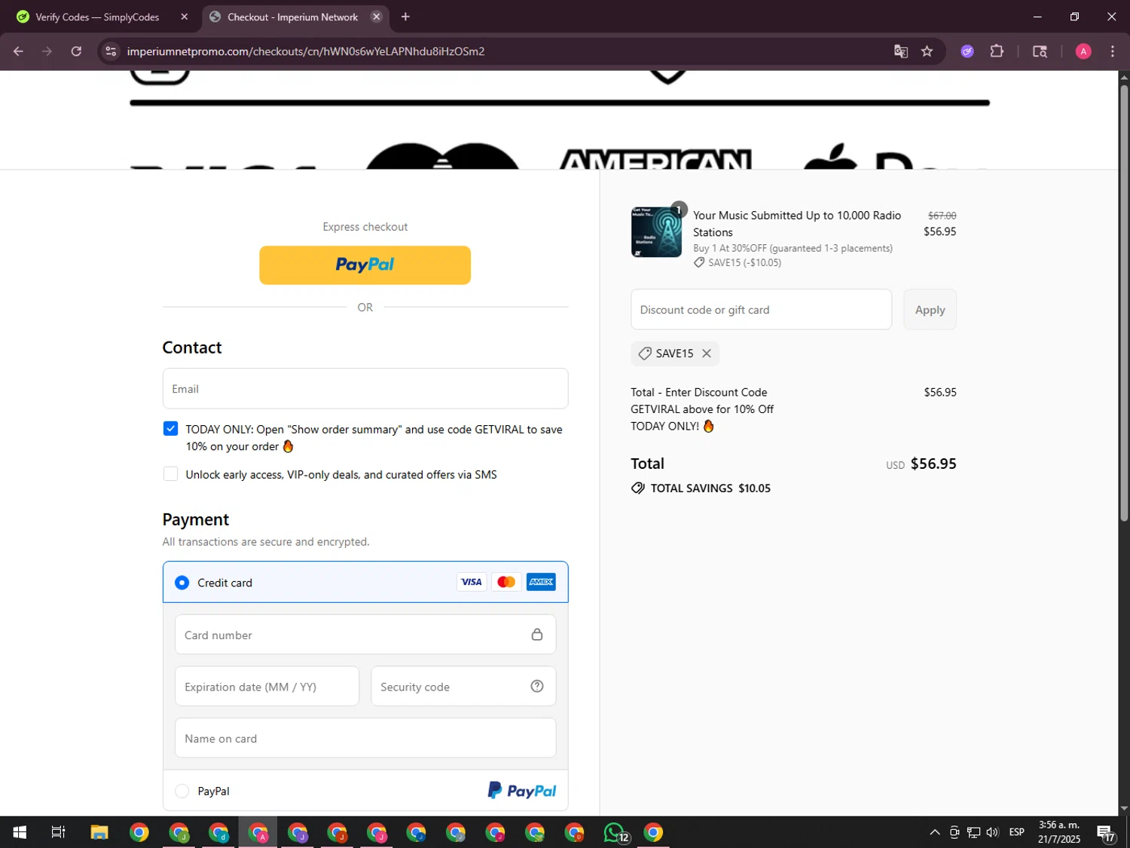Click the lock icon in card number field

pos(537,635)
